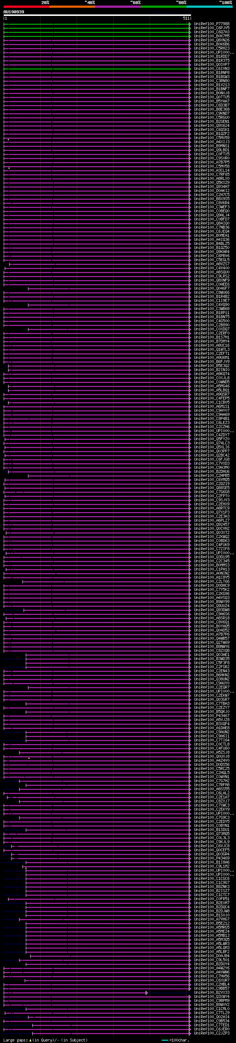Viewport: 236px width, 1043px height.
Task: Choose the UniRef100_A4XIJ3 hit
Action: pyautogui.click(x=211, y=142)
